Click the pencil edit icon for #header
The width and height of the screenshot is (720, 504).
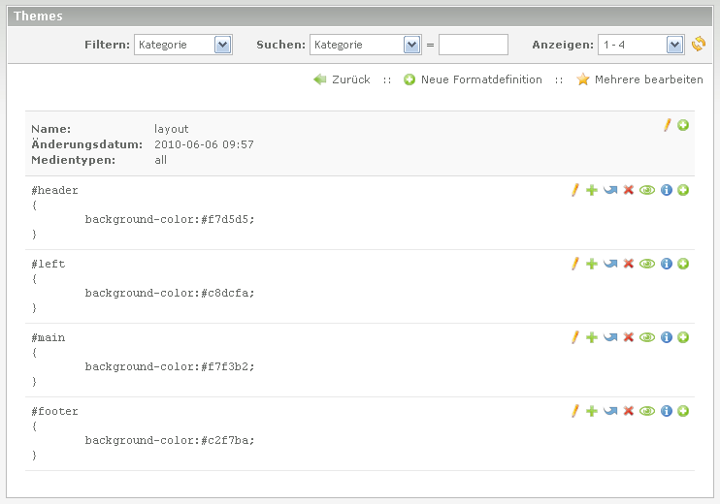pos(574,190)
